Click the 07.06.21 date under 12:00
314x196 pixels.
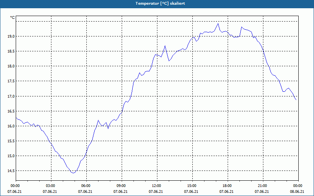(155, 192)
